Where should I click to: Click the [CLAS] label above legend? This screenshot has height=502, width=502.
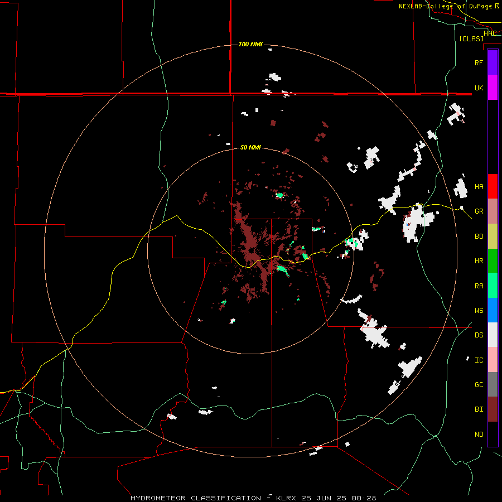[x=471, y=38]
